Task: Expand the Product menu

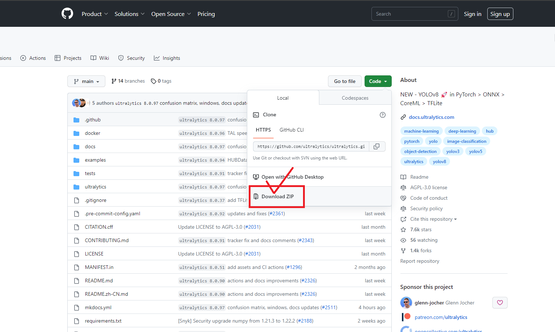Action: [95, 14]
